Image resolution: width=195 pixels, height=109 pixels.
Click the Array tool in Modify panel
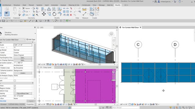click(64, 12)
